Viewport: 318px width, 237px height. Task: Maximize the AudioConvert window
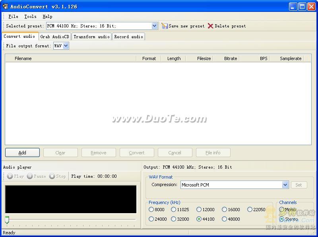[302, 7]
